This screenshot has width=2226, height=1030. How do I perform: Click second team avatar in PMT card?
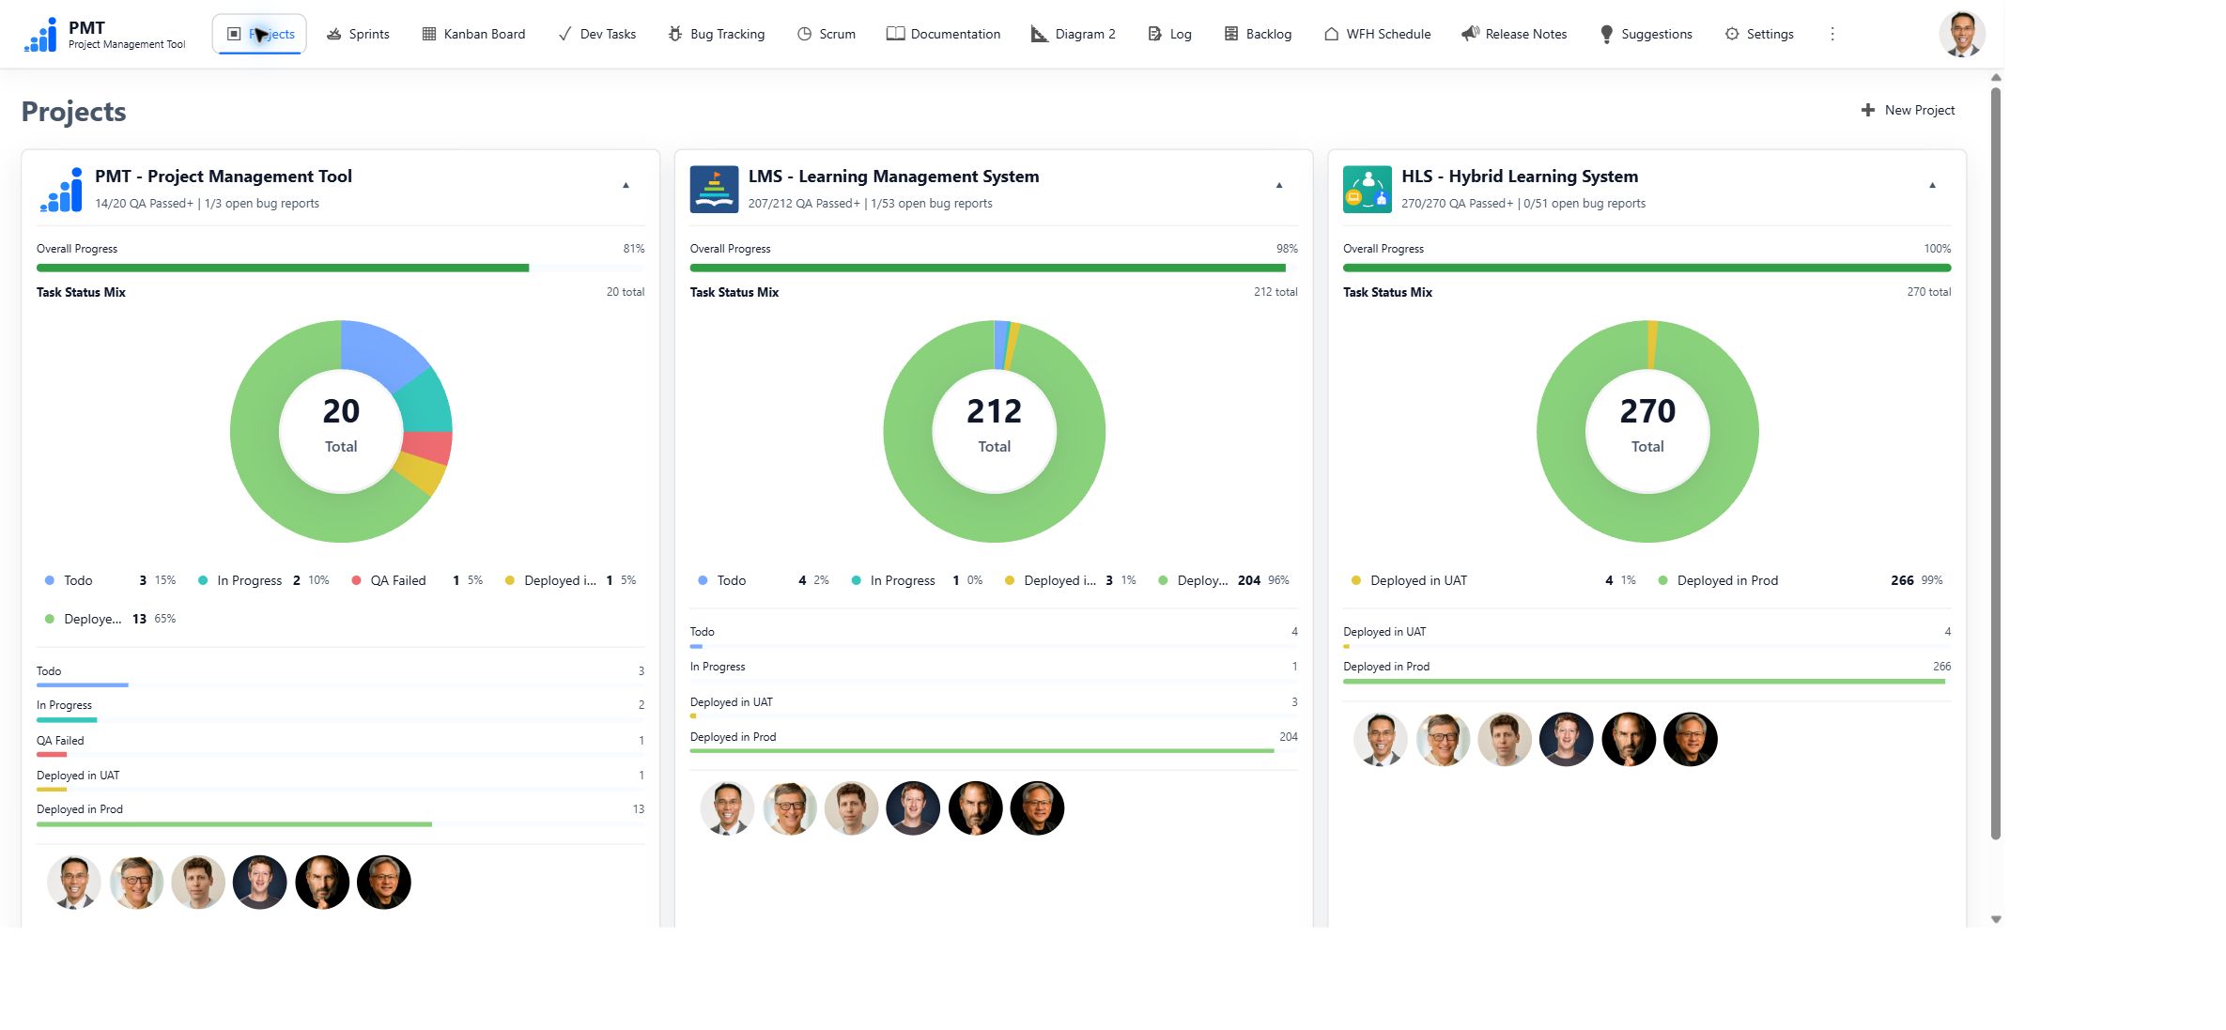click(x=136, y=882)
